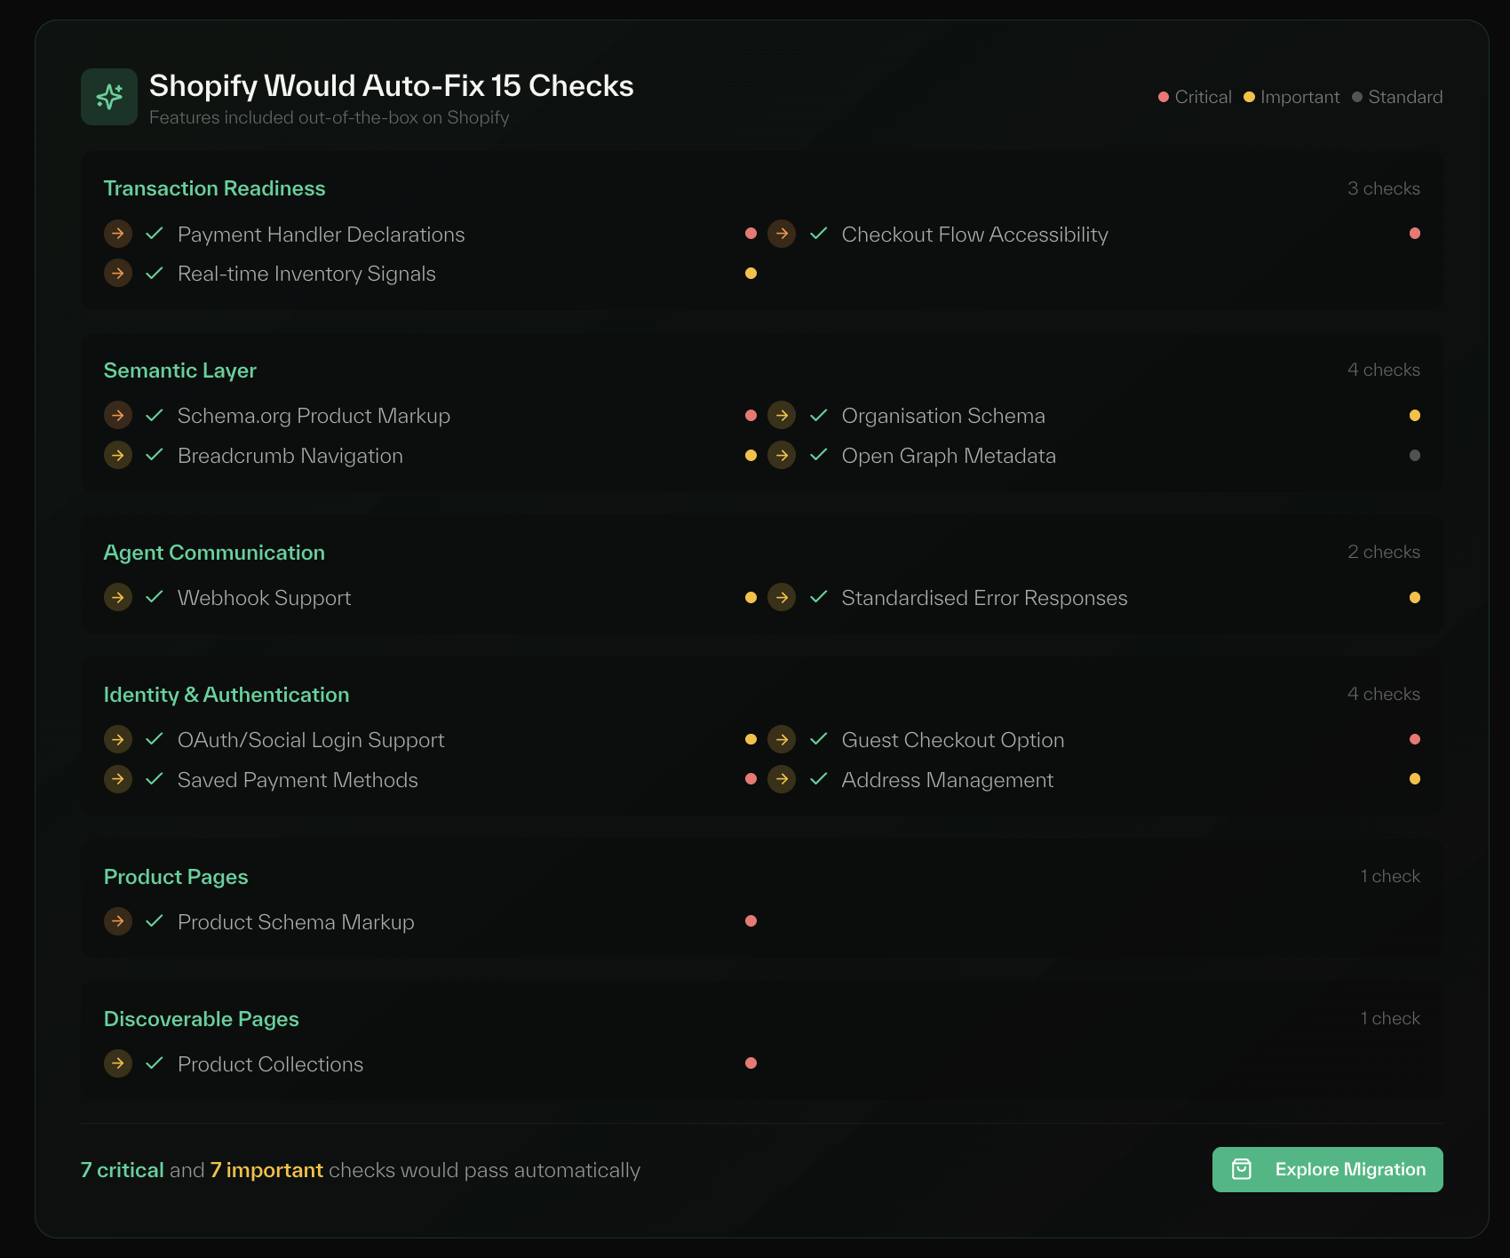Viewport: 1510px width, 1258px height.
Task: Click the arrow icon beside Product Schema Markup
Action: point(118,921)
